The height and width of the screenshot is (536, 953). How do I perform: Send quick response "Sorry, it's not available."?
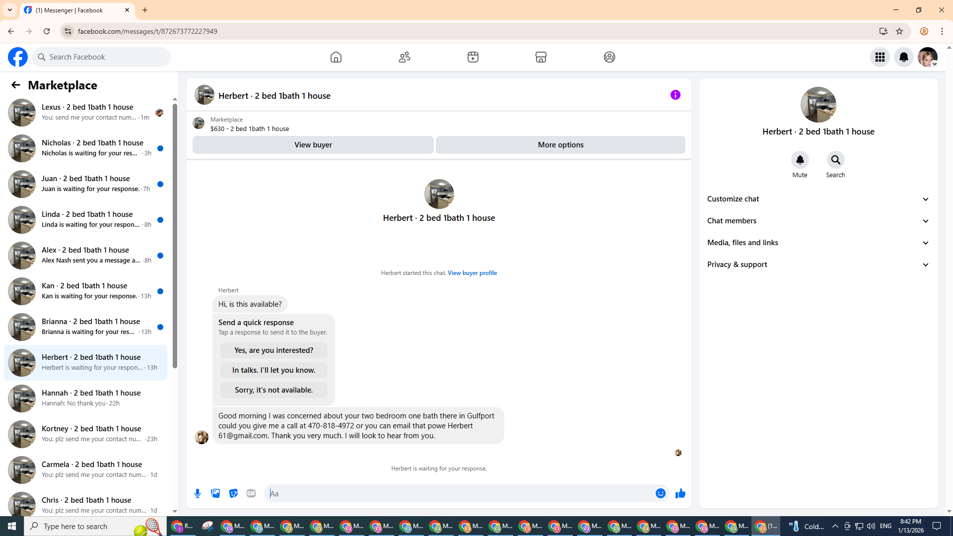pyautogui.click(x=273, y=390)
